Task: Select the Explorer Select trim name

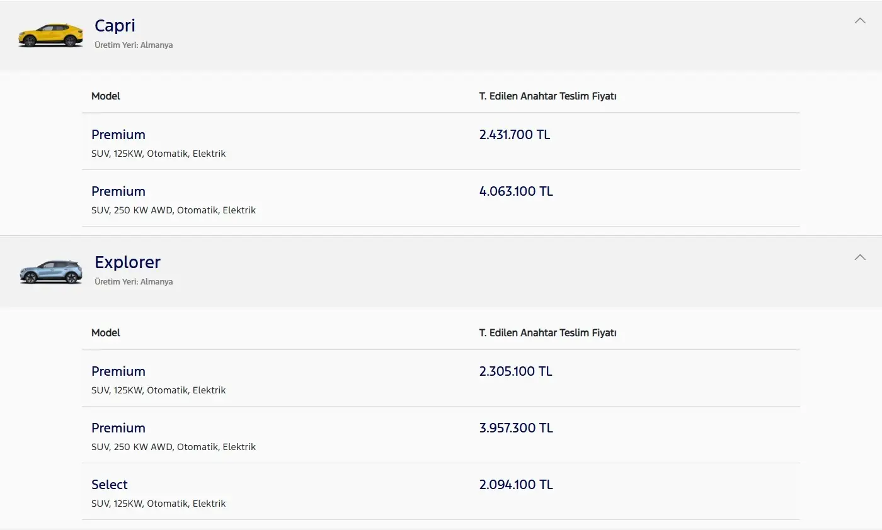Action: coord(110,485)
